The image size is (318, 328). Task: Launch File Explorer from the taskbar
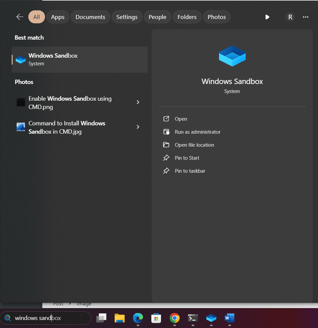(119, 318)
